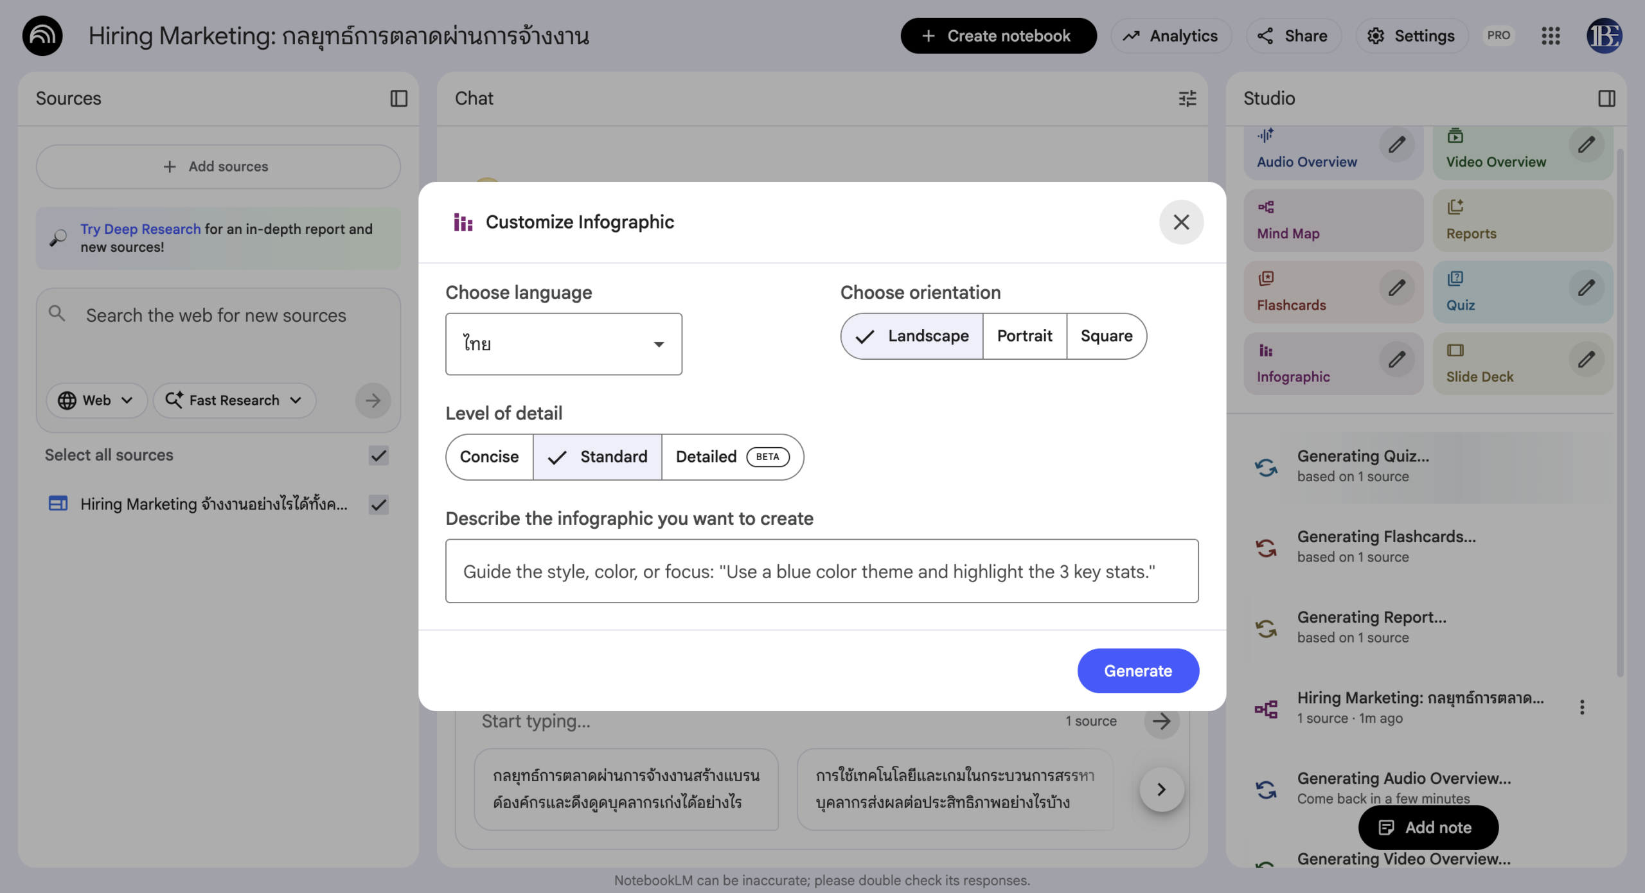The height and width of the screenshot is (893, 1645).
Task: Expand the Fast Research dropdown
Action: 234,400
